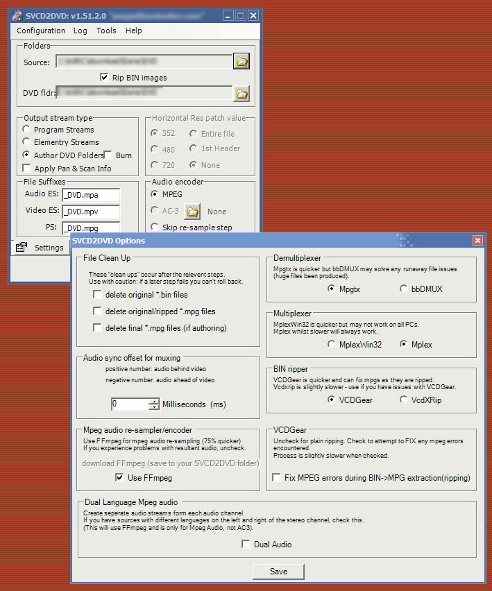Select MplexWin32 multiplexer
The image size is (492, 591).
(331, 344)
